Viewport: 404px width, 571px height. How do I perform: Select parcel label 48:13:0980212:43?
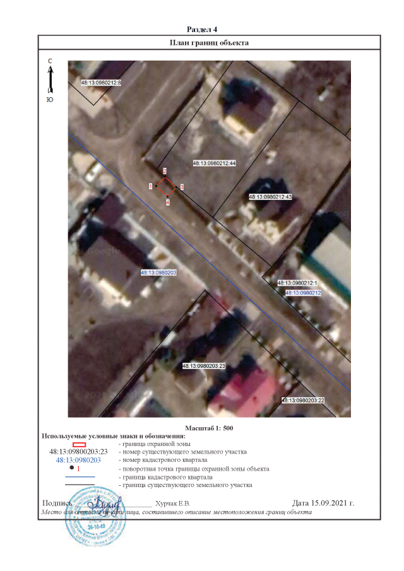271,197
